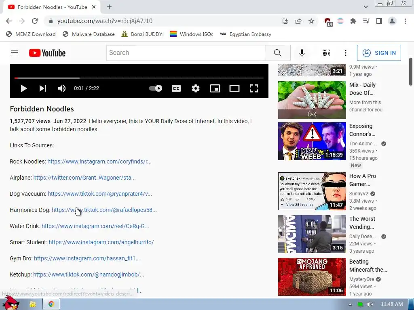Click the magnifier search button

277,53
